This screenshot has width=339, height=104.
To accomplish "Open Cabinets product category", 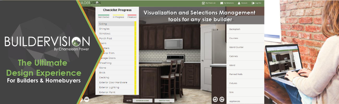I will [x=245, y=56].
